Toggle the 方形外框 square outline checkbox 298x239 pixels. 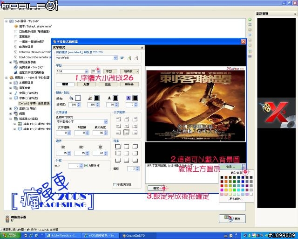[x=86, y=165]
